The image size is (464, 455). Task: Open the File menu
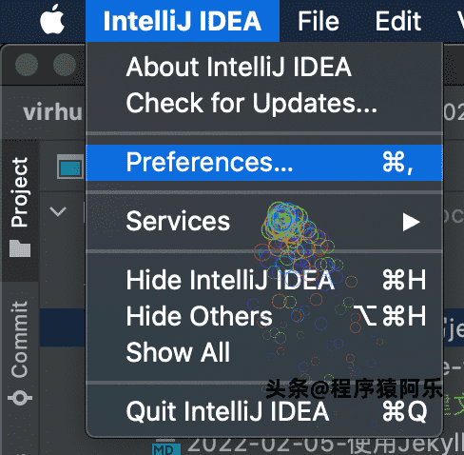(x=319, y=21)
